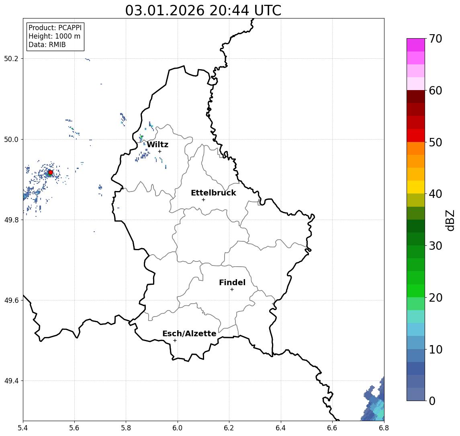Pick the yellow 40 dBZ color band
Viewport: 460px width, 436px height.
416,187
